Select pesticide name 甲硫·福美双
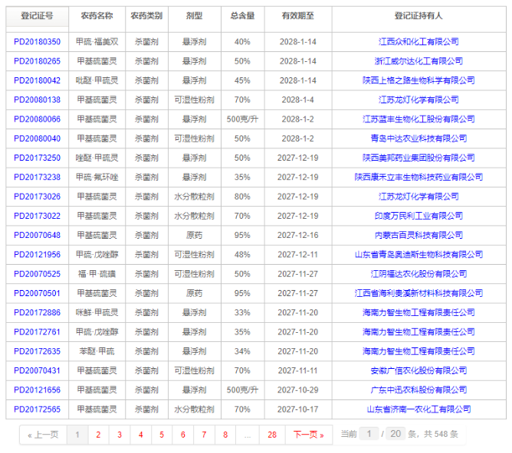The image size is (512, 453). [97, 42]
